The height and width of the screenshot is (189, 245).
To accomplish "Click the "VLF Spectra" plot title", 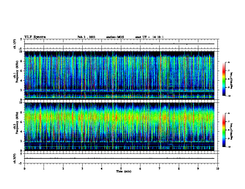I will point(35,37).
